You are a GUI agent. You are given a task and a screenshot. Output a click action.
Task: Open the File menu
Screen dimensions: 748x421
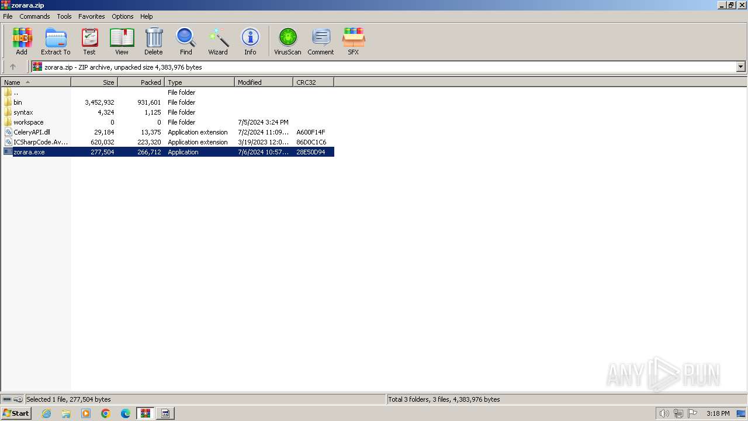tap(8, 16)
